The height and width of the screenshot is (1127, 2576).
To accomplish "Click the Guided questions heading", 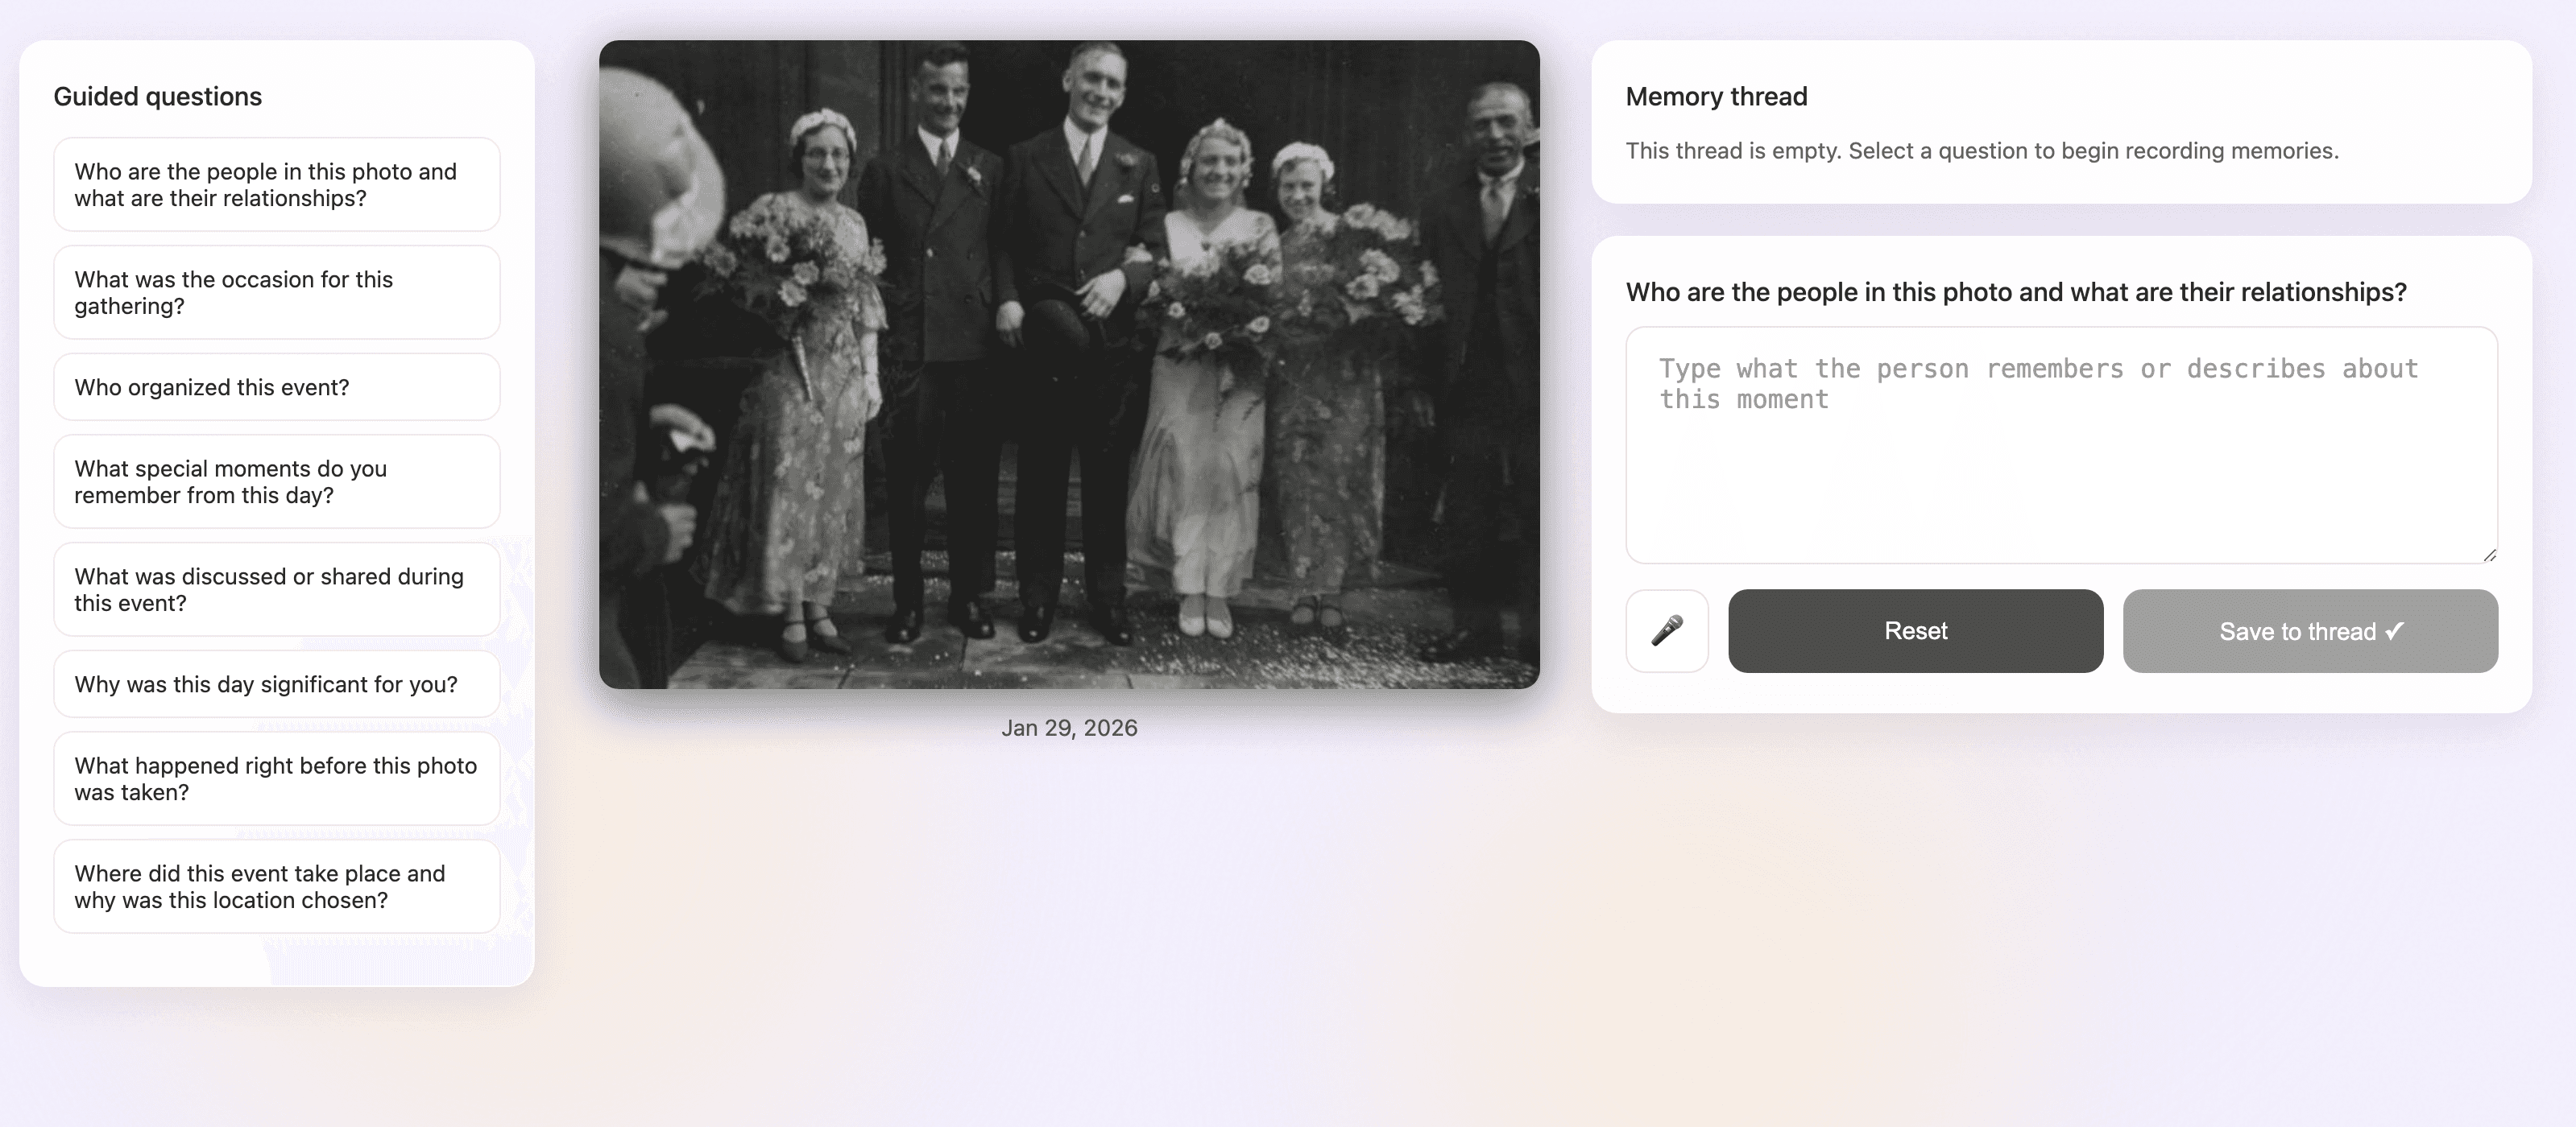I will [x=158, y=96].
